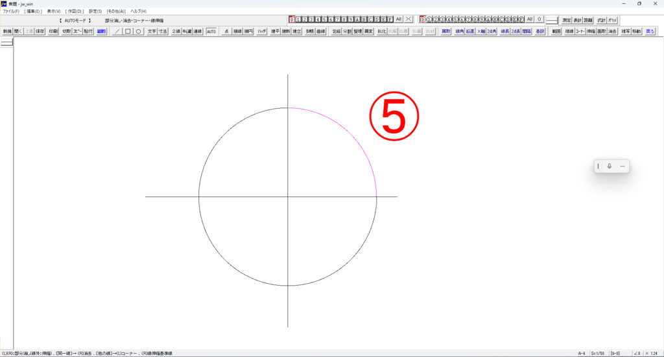Viewport: 664px width, 357px height.
Task: Open the 表示(V) menu
Action: 54,12
